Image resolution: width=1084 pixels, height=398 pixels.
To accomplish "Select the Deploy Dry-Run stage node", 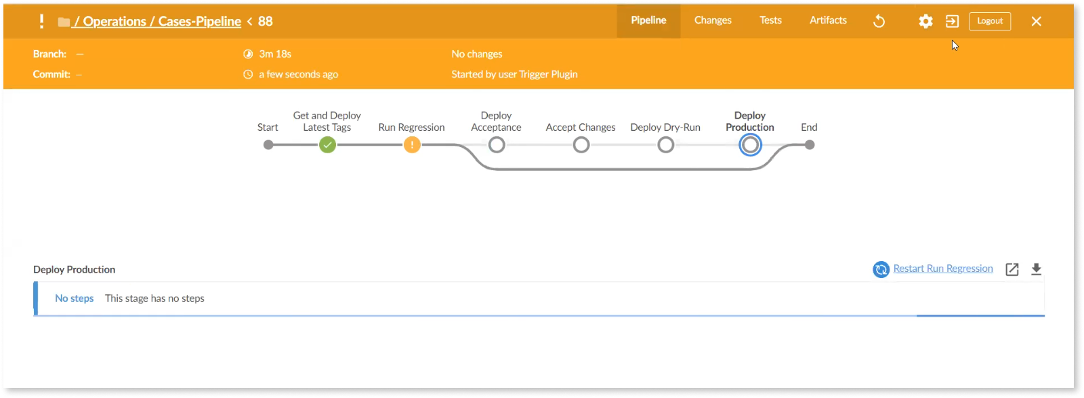I will click(x=666, y=145).
